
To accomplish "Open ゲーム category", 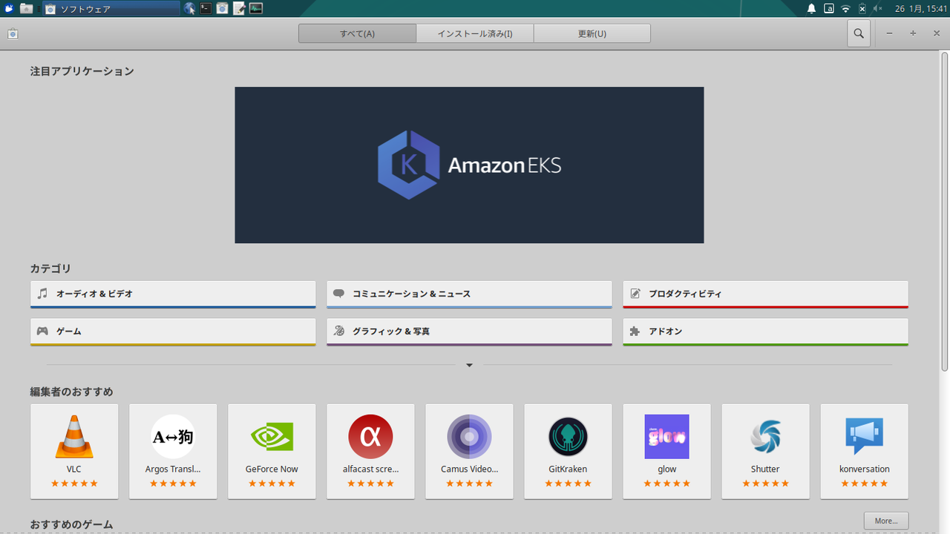I will coord(173,332).
